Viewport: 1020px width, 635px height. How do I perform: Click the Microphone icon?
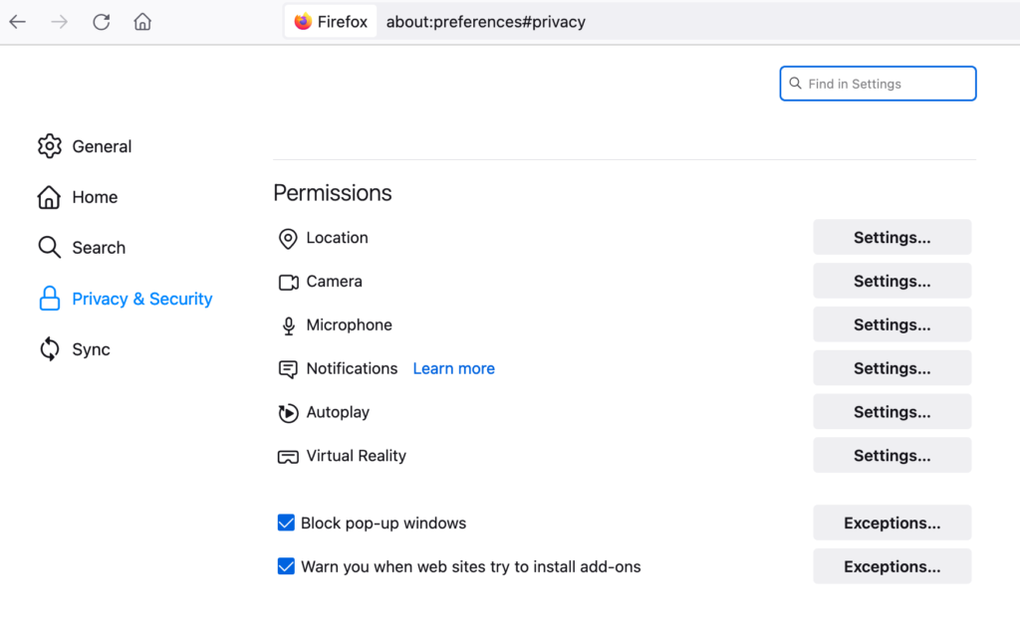coord(288,325)
